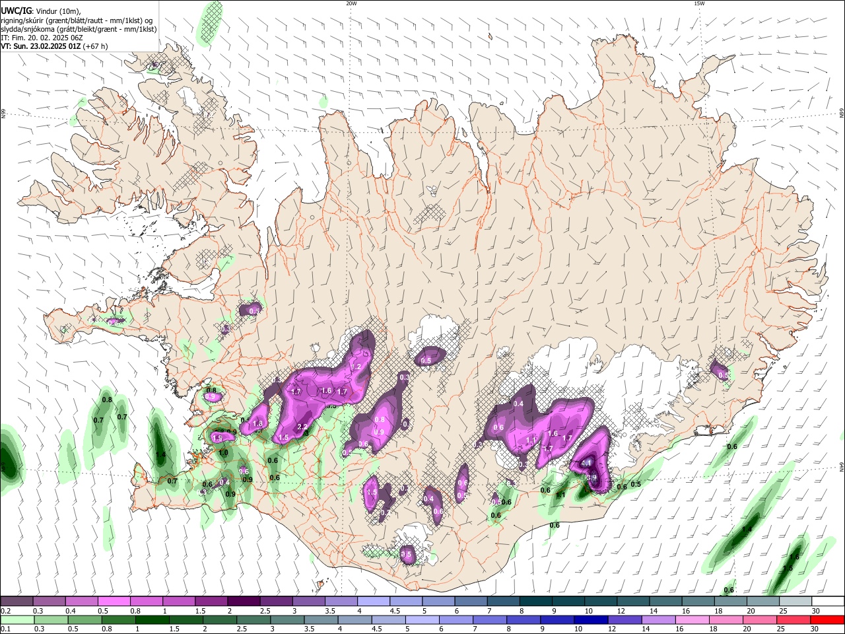Click the 20W longitude label
This screenshot has width=845, height=634.
click(x=351, y=3)
